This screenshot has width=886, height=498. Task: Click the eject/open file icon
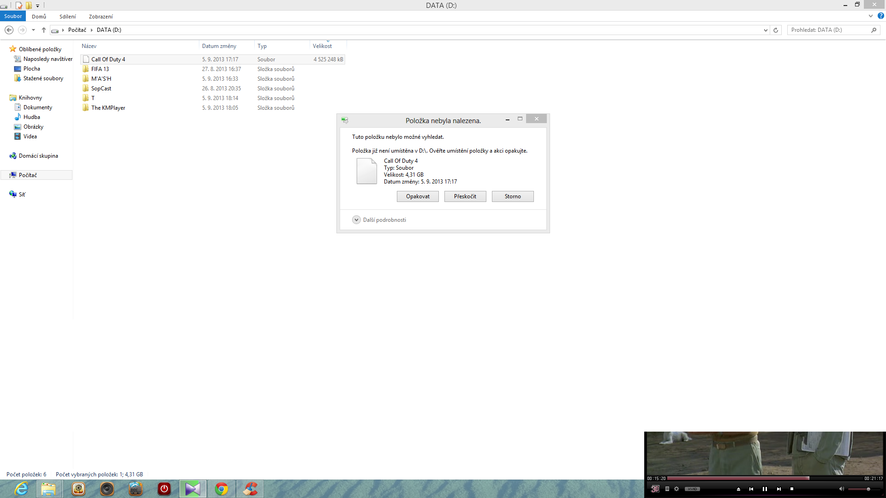click(x=738, y=489)
